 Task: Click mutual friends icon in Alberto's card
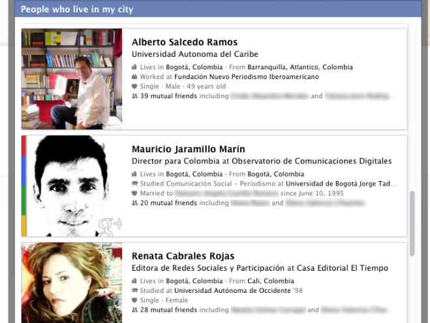coord(134,95)
